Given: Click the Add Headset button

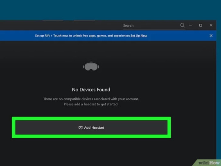Looking at the screenshot, I should (x=91, y=127).
